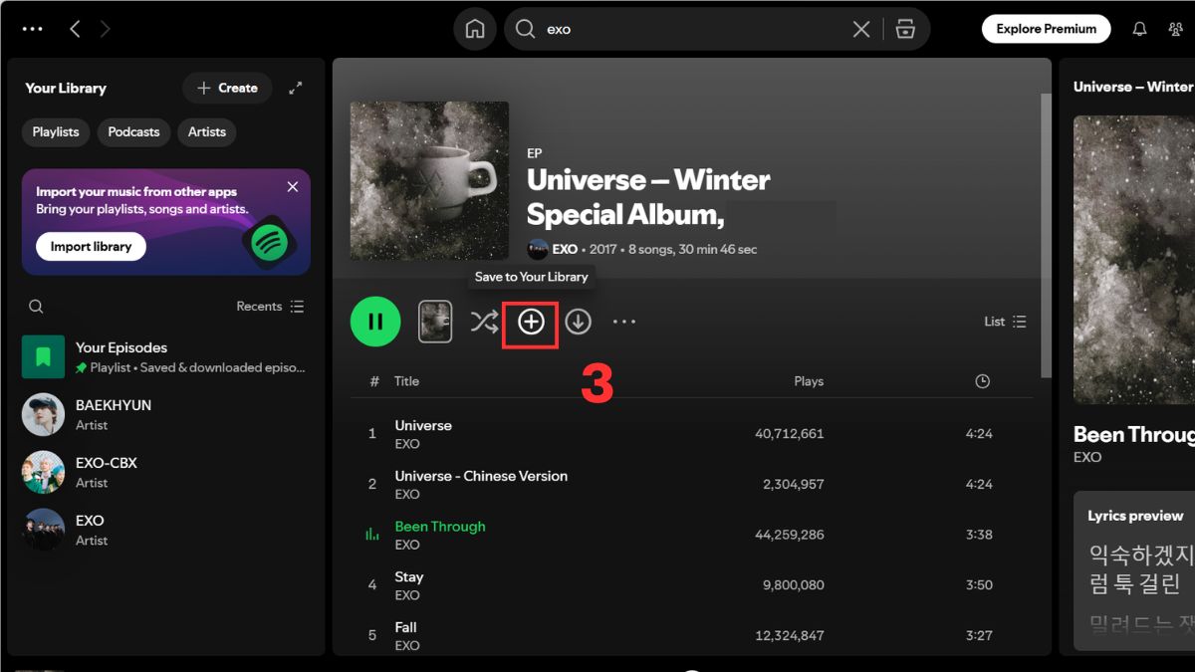Click play count 44,259,286
Screen dimensions: 1195x672
coord(790,535)
